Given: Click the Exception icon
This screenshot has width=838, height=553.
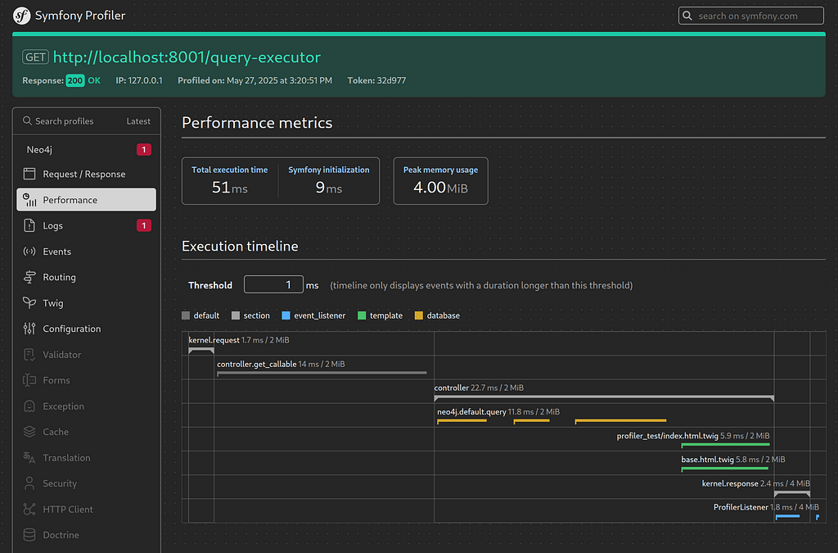Looking at the screenshot, I should pyautogui.click(x=29, y=406).
